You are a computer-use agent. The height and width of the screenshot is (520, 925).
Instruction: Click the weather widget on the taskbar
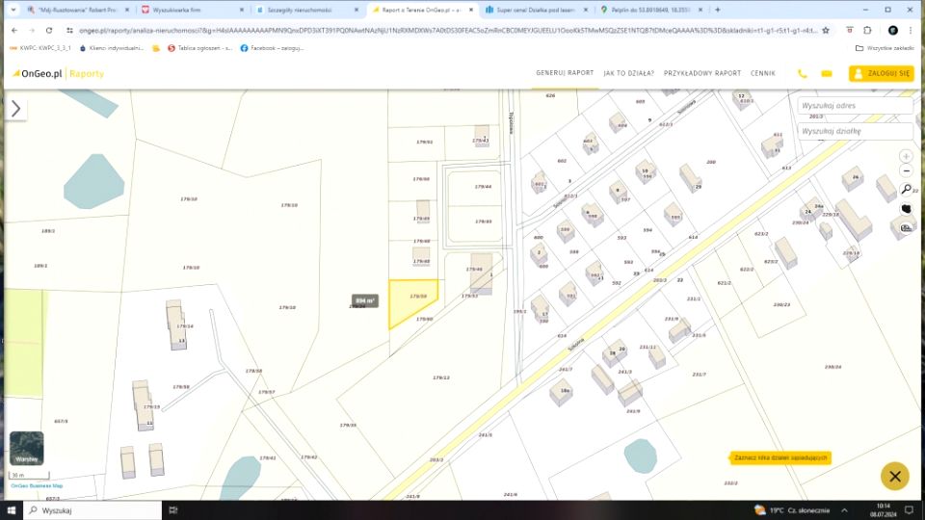(792, 510)
